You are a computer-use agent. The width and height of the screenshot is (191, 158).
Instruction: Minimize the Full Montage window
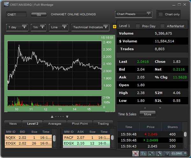pos(174,5)
